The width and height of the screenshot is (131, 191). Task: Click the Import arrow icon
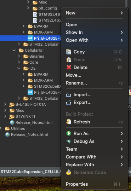(x=69, y=95)
